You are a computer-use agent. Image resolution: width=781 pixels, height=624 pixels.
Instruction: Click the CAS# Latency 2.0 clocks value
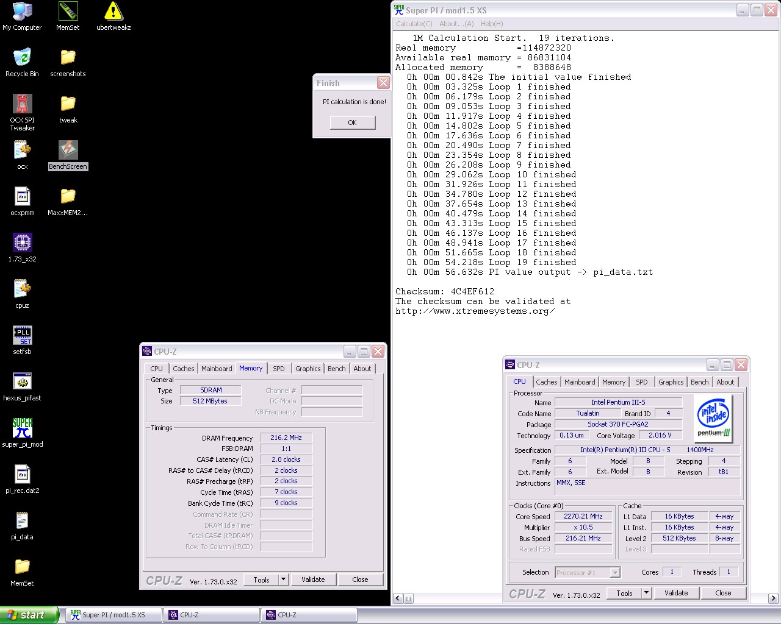(x=286, y=459)
